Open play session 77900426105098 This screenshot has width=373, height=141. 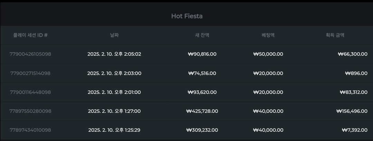[30, 54]
